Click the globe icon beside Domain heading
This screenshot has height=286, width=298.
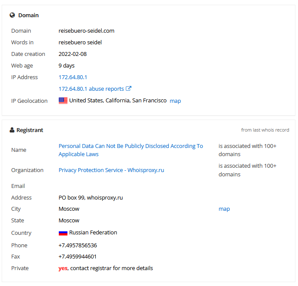click(x=12, y=15)
